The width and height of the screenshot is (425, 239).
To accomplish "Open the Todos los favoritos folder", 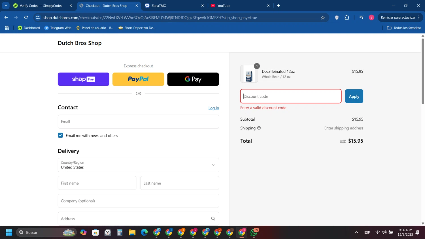I will (x=404, y=28).
